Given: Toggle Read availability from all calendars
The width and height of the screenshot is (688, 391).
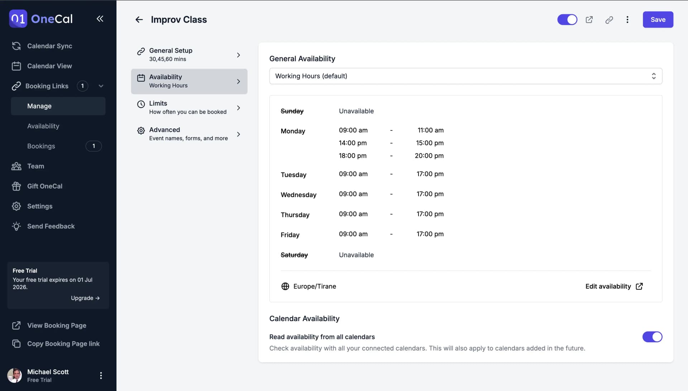Looking at the screenshot, I should (x=652, y=337).
